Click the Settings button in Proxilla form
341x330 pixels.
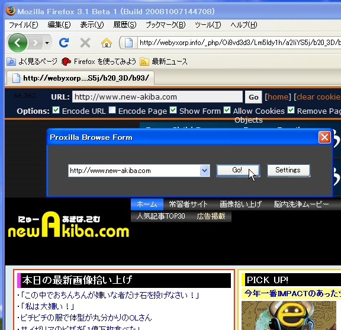click(288, 170)
